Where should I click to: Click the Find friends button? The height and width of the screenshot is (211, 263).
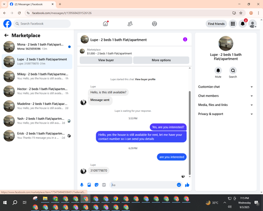pyautogui.click(x=216, y=24)
